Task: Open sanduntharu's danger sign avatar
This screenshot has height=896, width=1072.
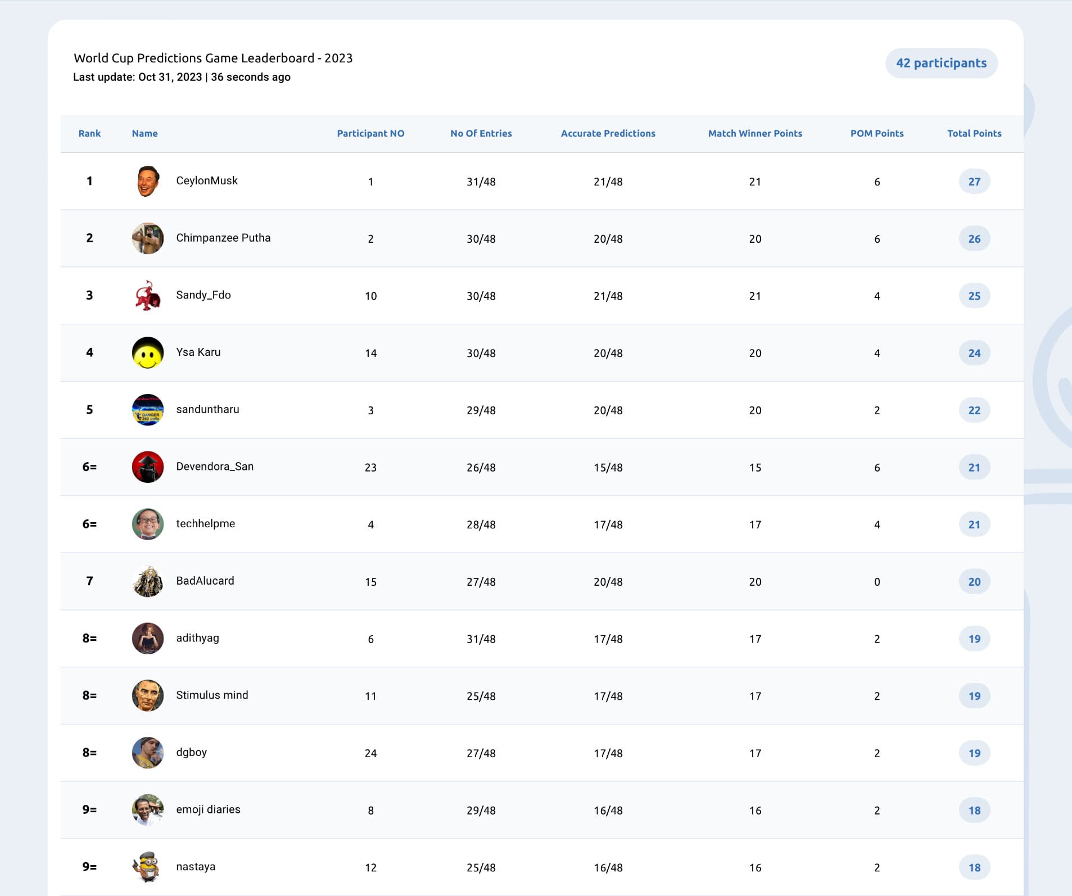Action: [148, 410]
